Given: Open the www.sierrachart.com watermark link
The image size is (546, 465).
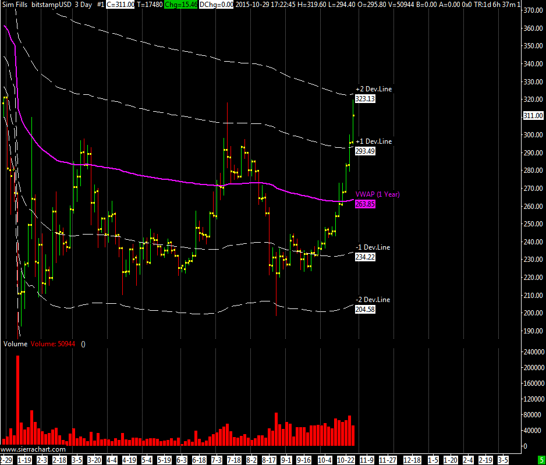Looking at the screenshot, I should (x=33, y=450).
